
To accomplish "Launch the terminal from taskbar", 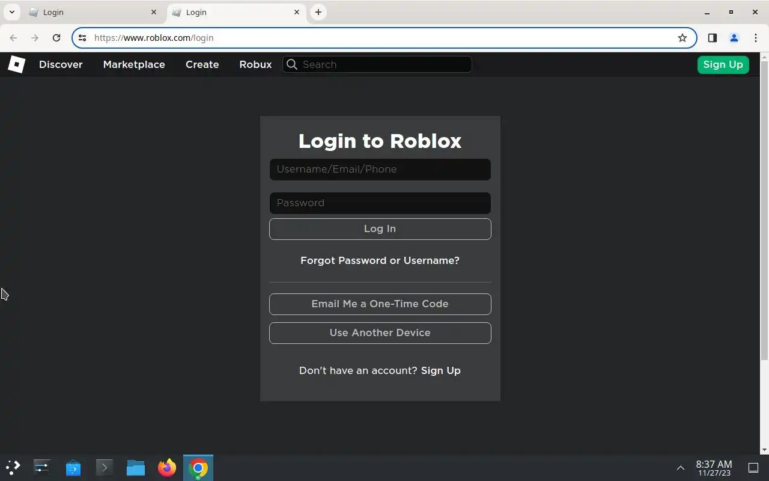I will (x=105, y=467).
